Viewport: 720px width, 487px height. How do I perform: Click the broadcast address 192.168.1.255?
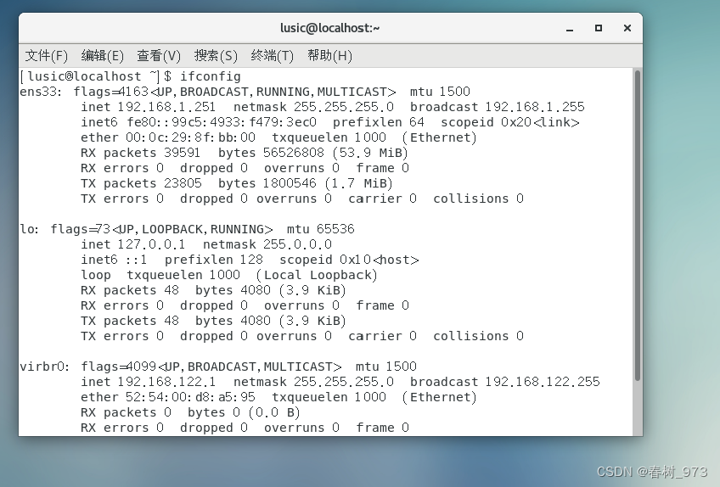(535, 107)
